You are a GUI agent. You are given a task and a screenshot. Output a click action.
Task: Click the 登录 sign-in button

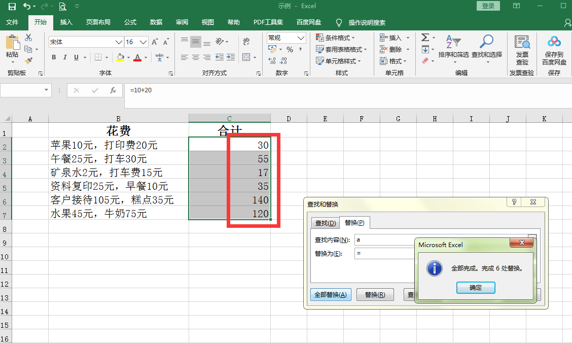pos(488,6)
